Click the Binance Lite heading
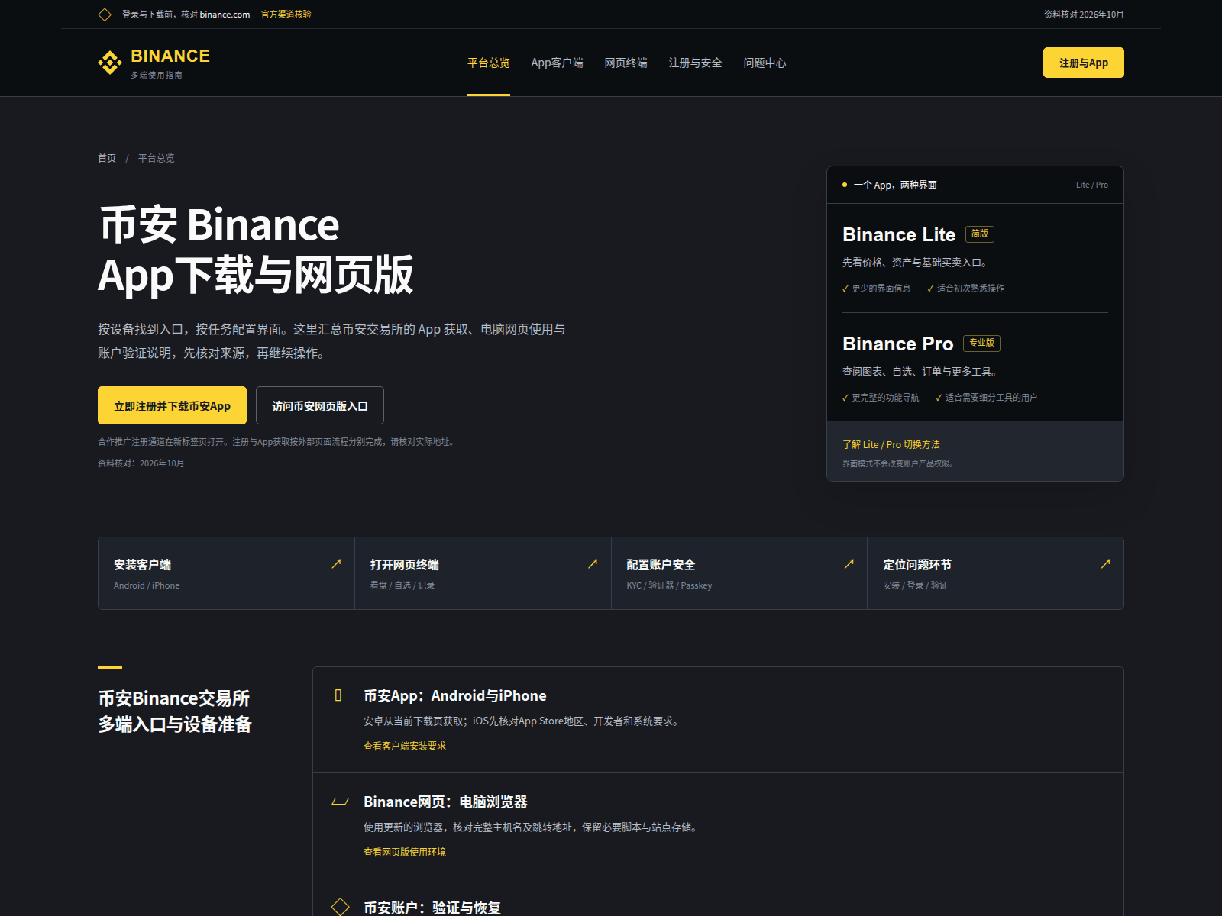The height and width of the screenshot is (916, 1222). 899,234
